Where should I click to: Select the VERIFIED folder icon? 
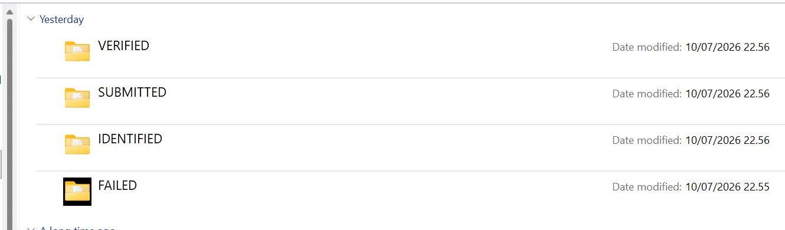pyautogui.click(x=77, y=51)
